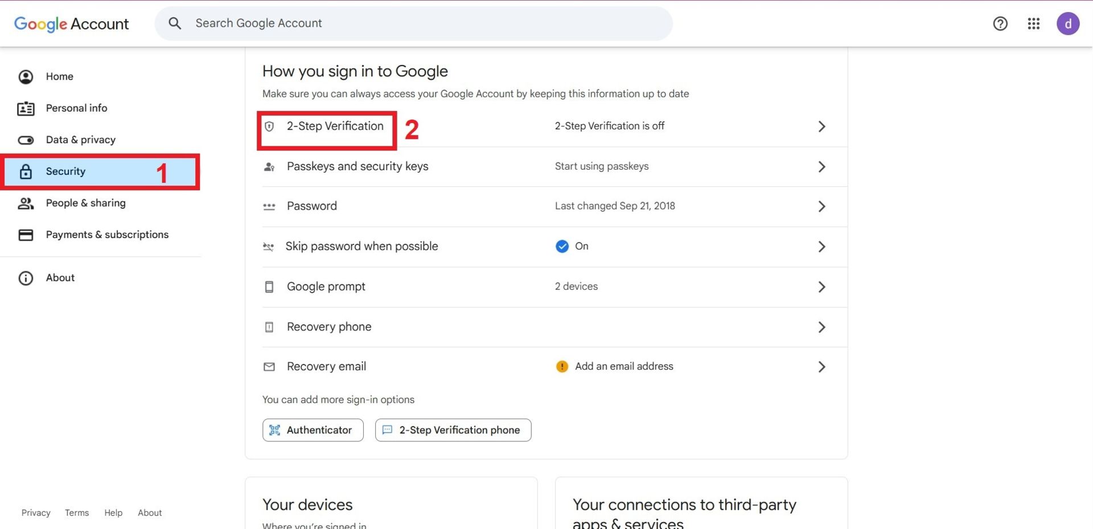Expand the Passkeys and security keys chevron
This screenshot has width=1093, height=529.
point(821,167)
